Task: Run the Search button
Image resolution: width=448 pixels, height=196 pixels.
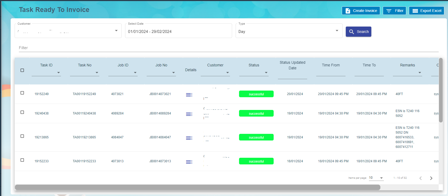Action: [x=358, y=32]
